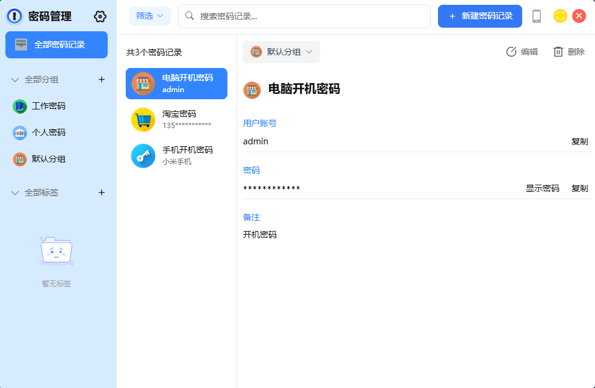This screenshot has width=595, height=388.
Task: Click the yellow fullscreen window icon
Action: (560, 16)
